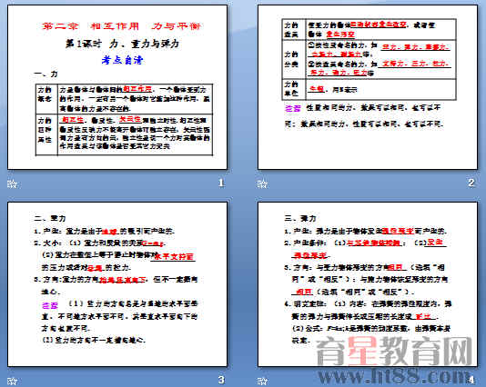Image resolution: width=486 pixels, height=387 pixels.
Task: Click the 育星教育网 watermark logo
Action: 394,351
